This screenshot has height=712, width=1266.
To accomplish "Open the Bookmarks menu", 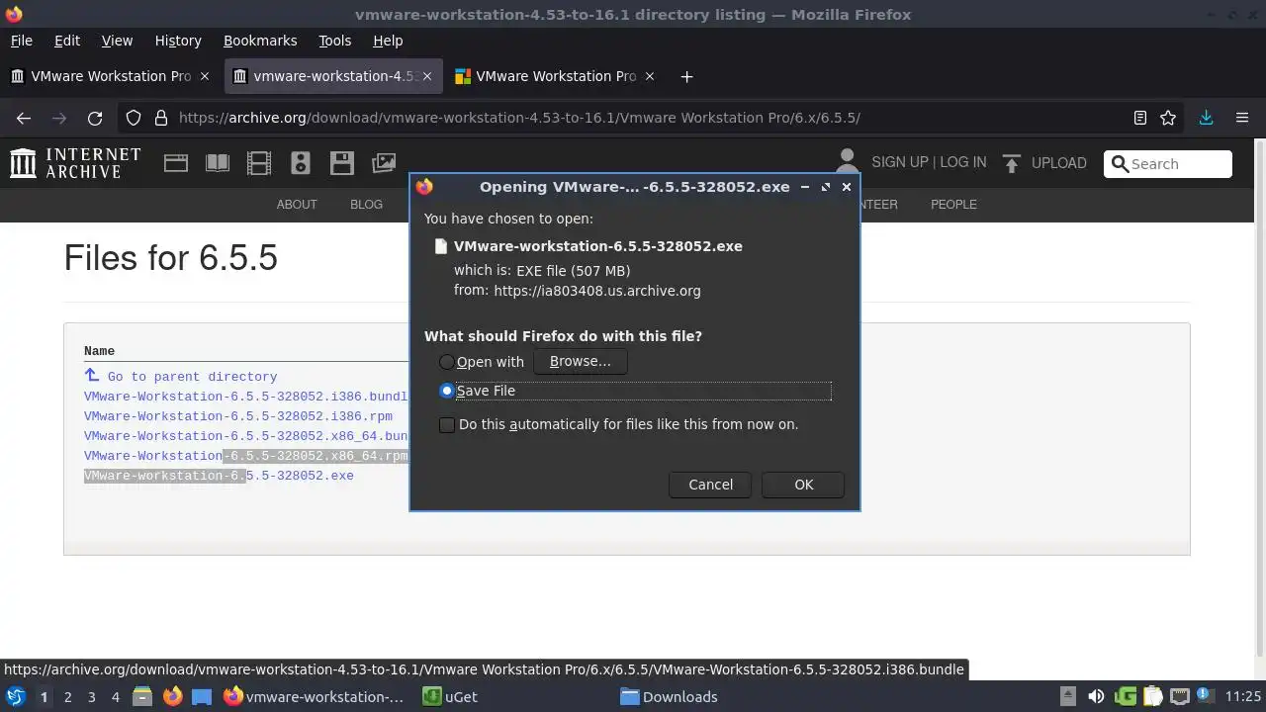I will (x=260, y=41).
